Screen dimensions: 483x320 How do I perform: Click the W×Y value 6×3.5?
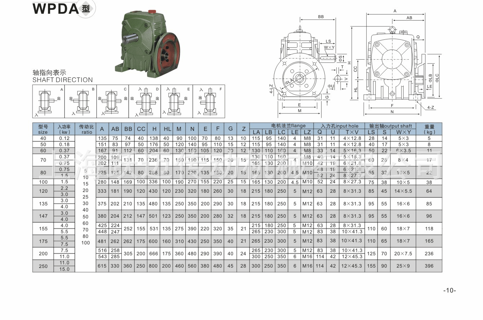coord(404,150)
